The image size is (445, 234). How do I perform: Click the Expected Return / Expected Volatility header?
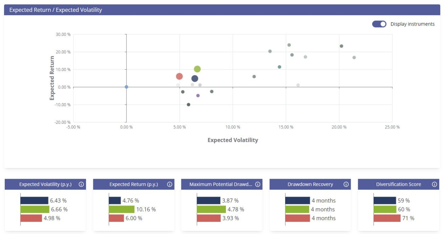coord(56,10)
